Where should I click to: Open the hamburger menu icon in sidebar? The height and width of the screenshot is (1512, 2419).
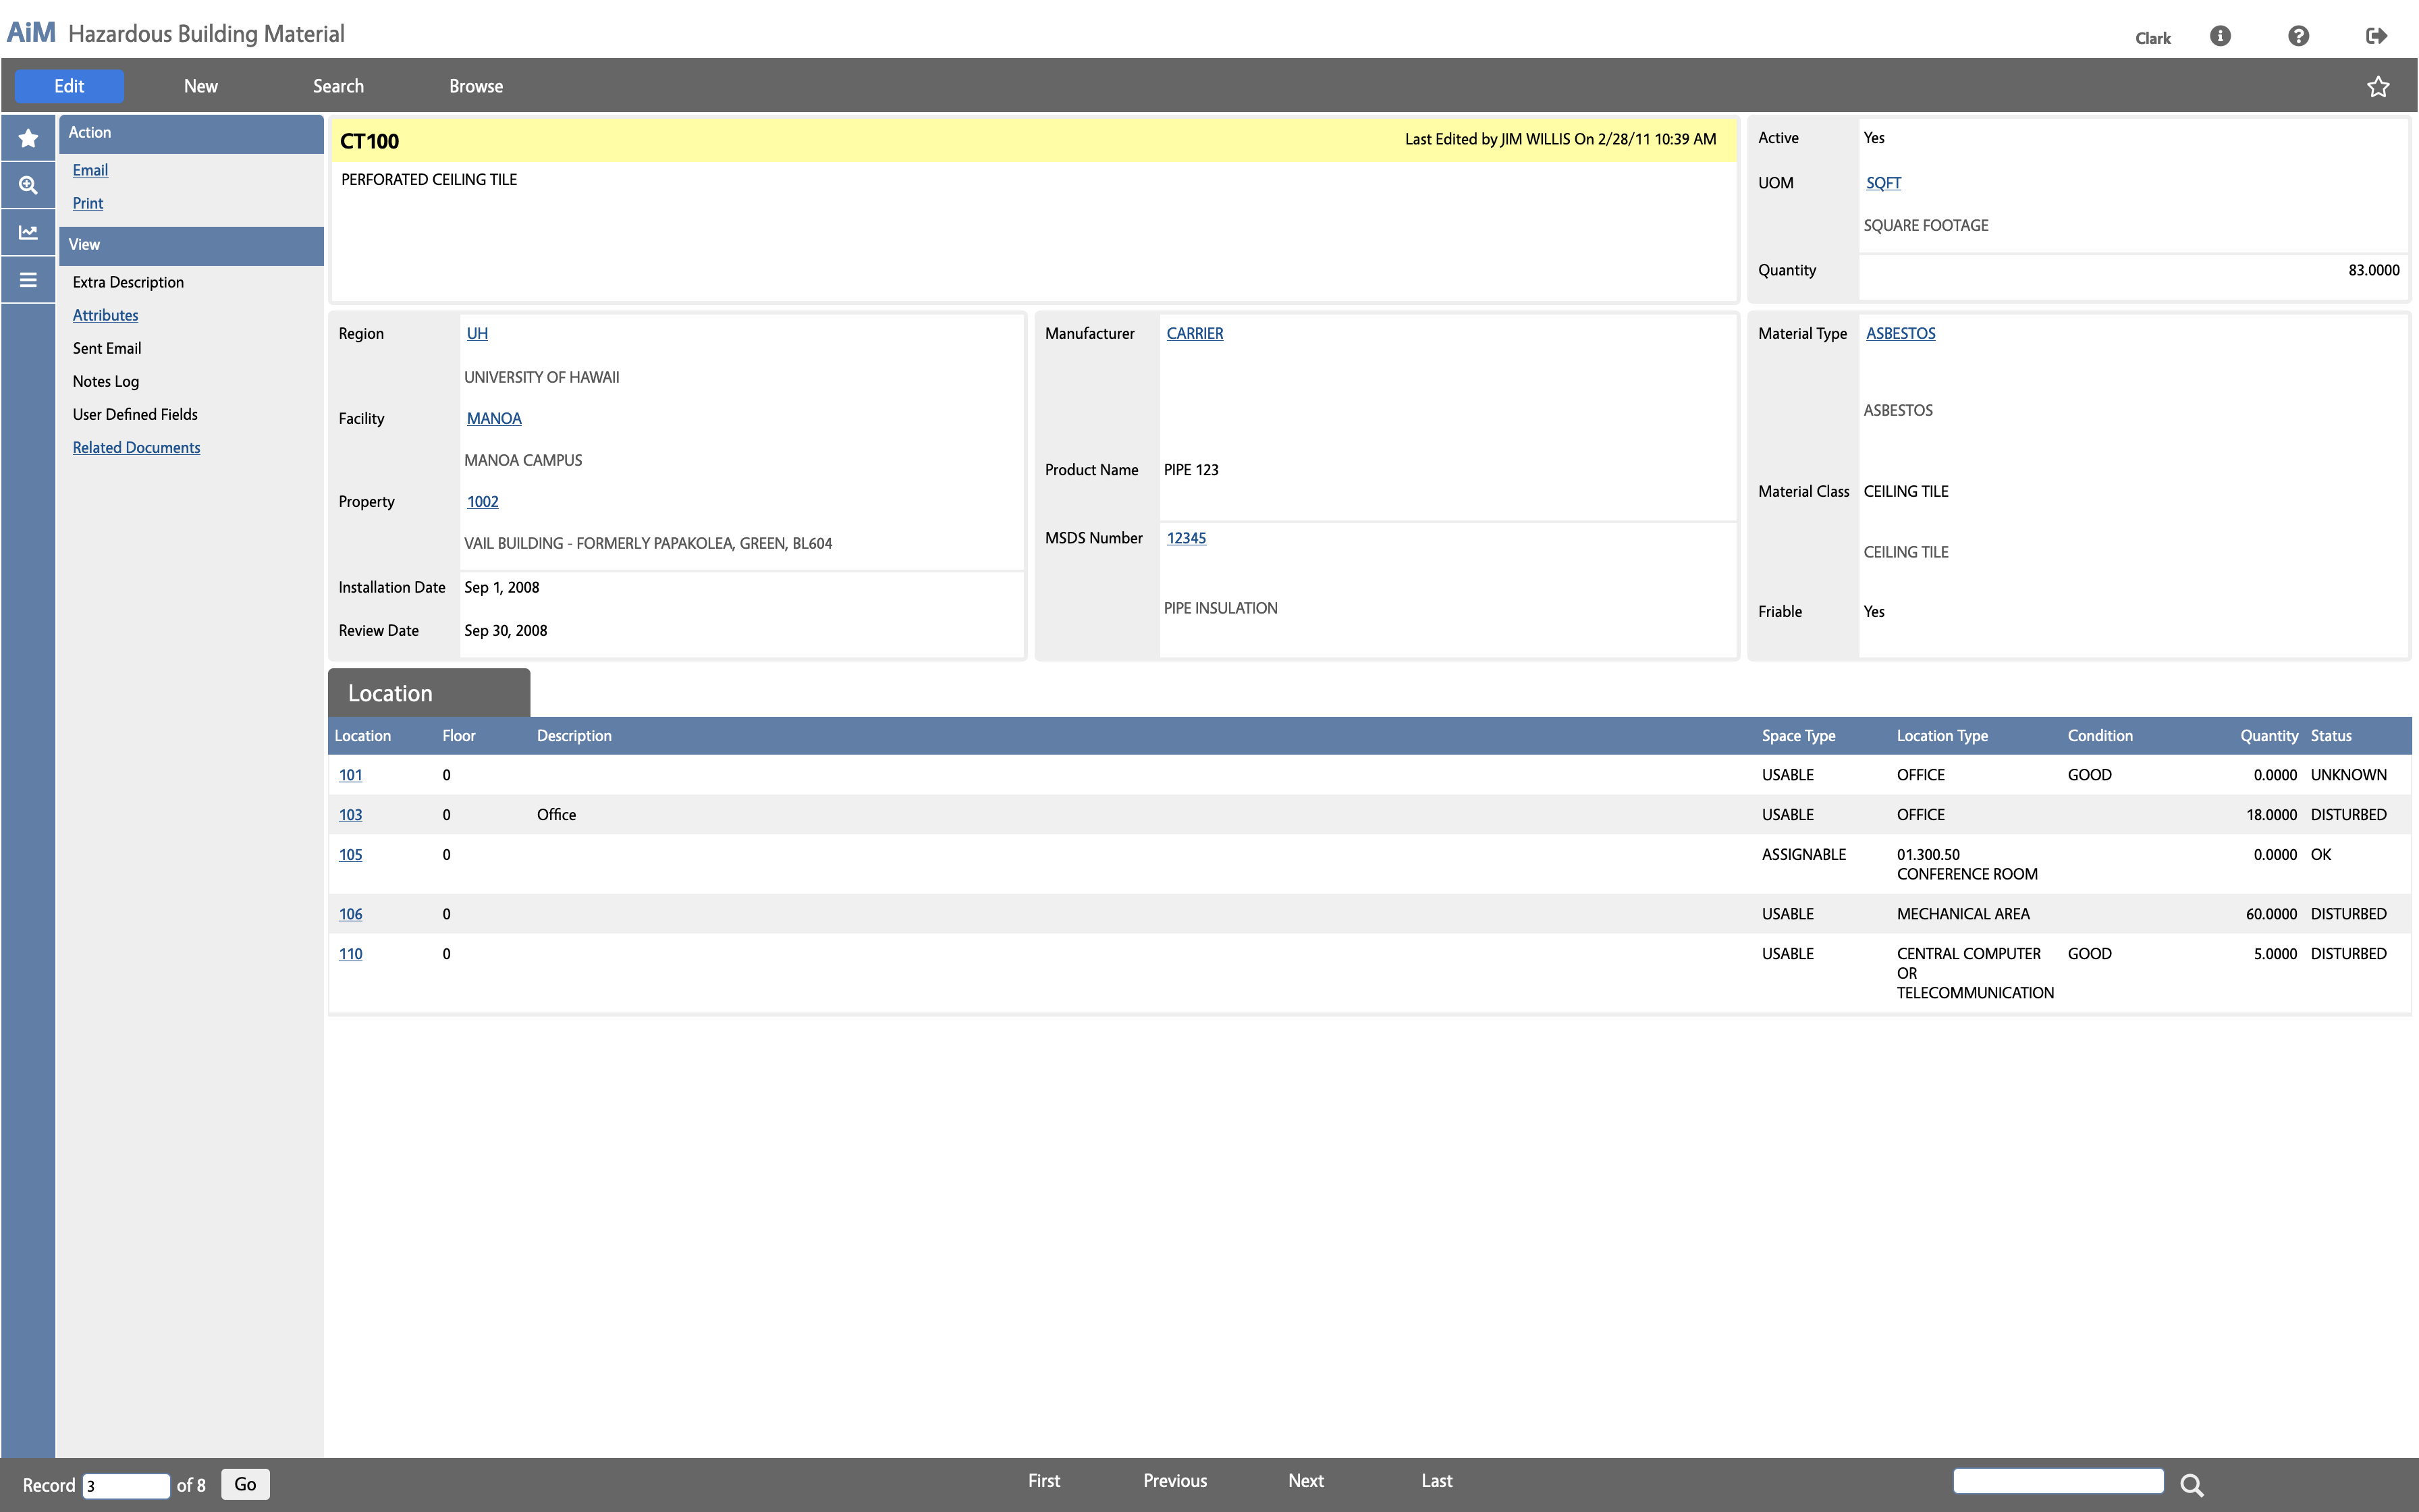point(28,280)
